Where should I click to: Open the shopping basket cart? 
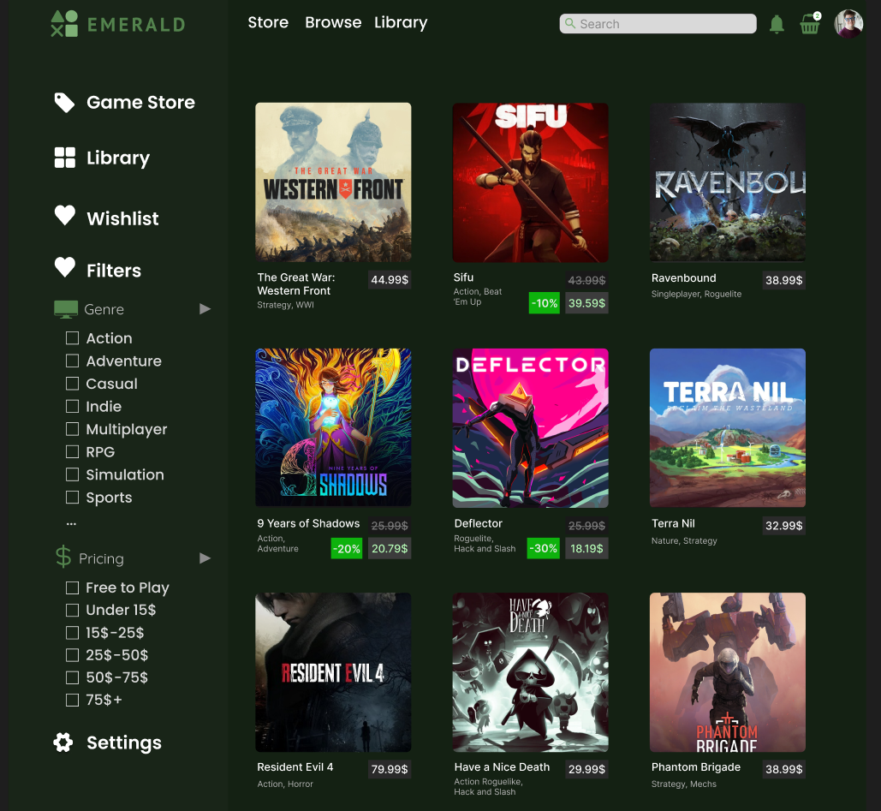810,24
